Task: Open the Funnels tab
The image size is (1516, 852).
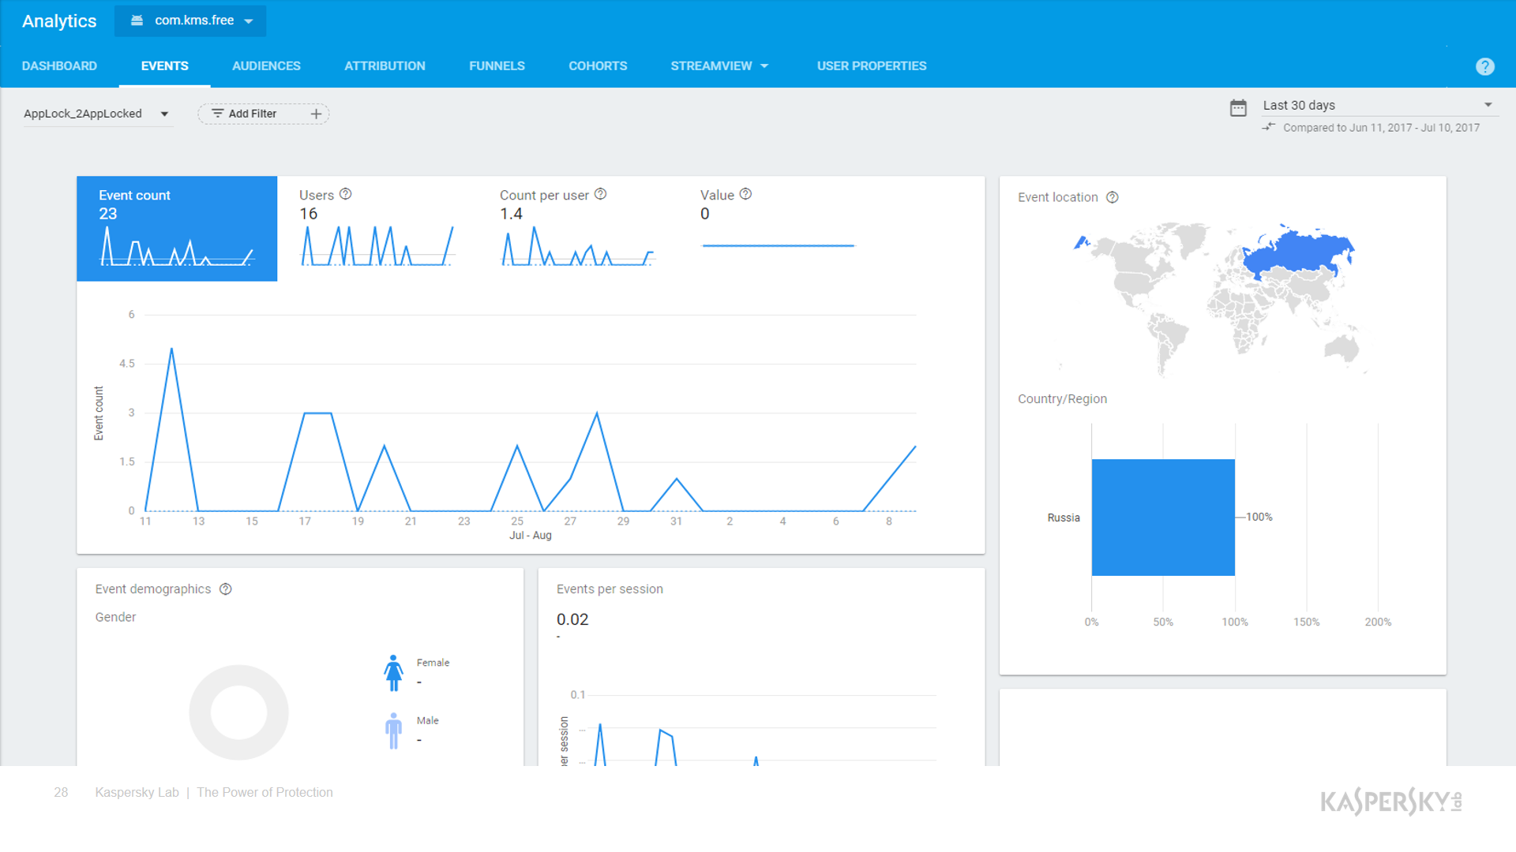Action: click(497, 66)
